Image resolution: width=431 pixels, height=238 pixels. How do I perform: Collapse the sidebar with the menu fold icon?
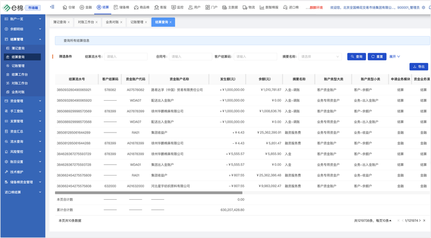pos(52,8)
